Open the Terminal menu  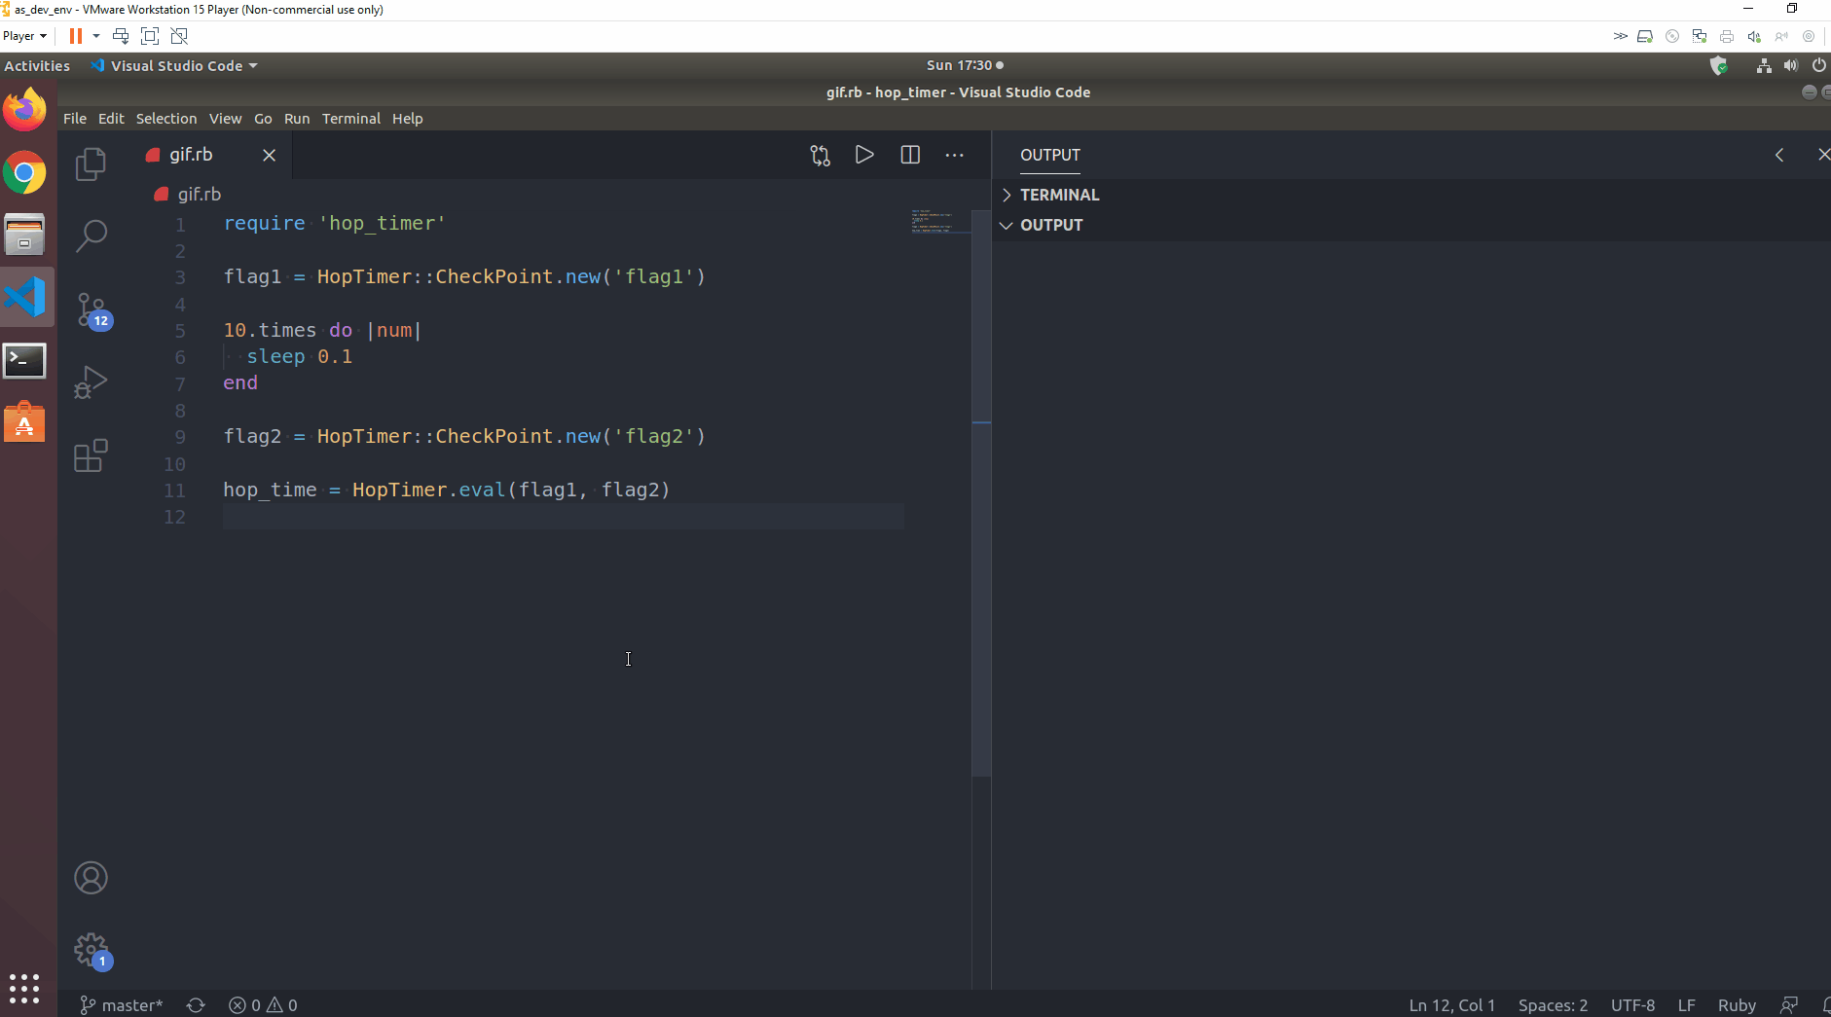[351, 119]
